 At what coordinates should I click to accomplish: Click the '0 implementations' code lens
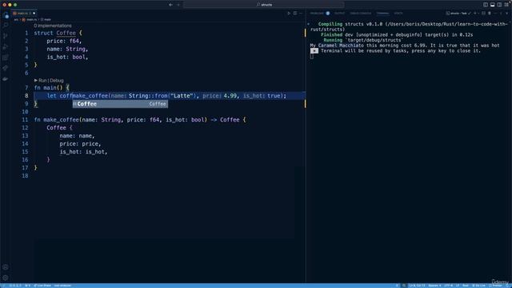(x=53, y=26)
